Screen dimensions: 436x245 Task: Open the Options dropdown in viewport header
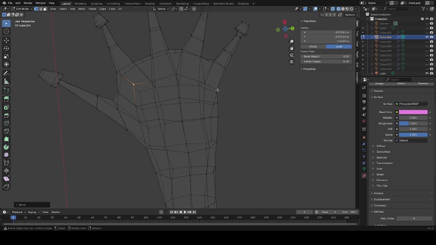(351, 15)
